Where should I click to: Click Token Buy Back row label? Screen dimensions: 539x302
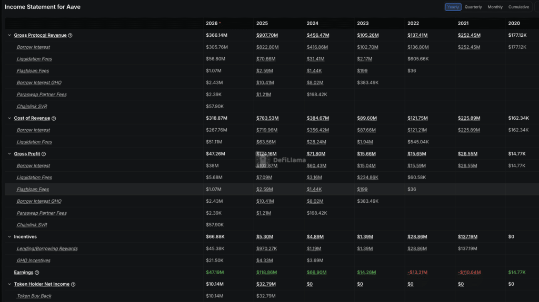click(34, 296)
